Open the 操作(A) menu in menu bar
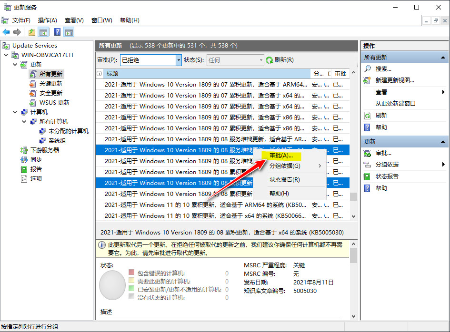The width and height of the screenshot is (450, 332). click(x=47, y=20)
